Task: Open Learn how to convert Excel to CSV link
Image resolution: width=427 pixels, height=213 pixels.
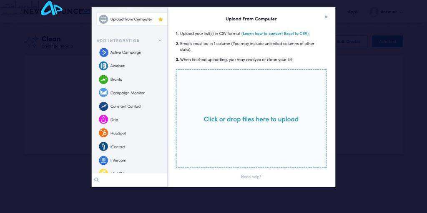Action: [x=275, y=34]
